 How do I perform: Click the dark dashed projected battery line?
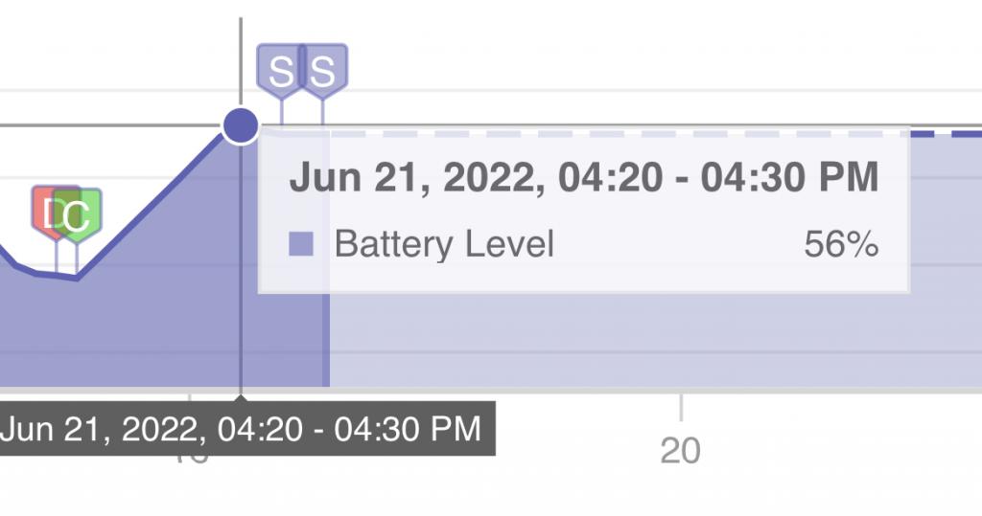click(x=946, y=134)
